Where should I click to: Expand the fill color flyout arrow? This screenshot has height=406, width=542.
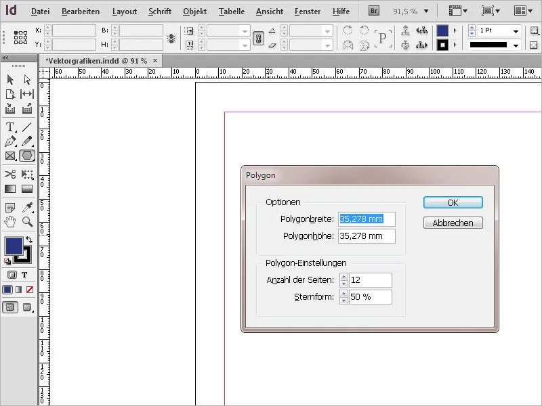tap(455, 30)
